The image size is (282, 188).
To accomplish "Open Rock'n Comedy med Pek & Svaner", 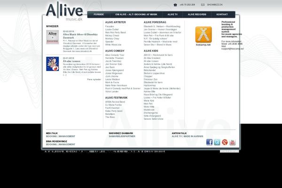I will 123,89.
